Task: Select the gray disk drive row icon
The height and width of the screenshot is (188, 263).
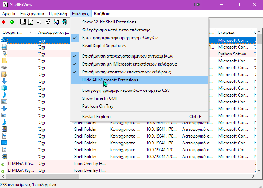Action: pyautogui.click(x=4, y=67)
